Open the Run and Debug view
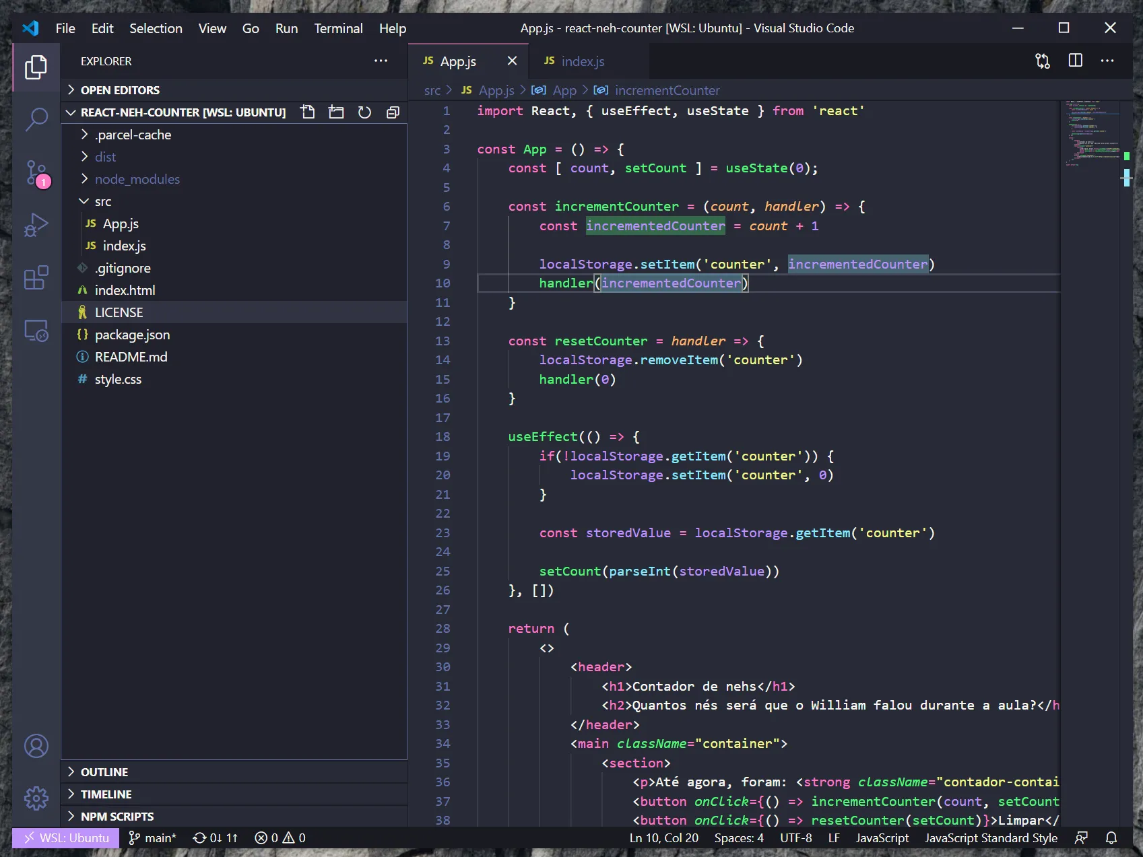 click(x=35, y=225)
